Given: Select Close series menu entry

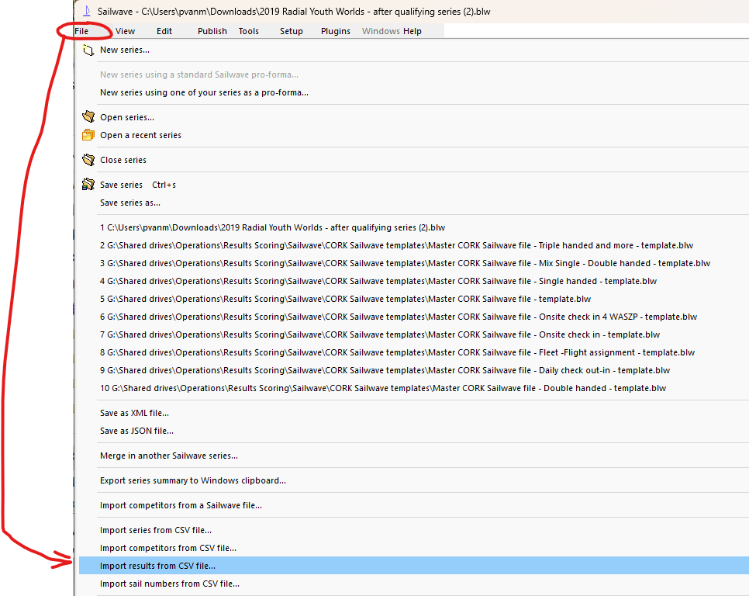Looking at the screenshot, I should click(123, 160).
